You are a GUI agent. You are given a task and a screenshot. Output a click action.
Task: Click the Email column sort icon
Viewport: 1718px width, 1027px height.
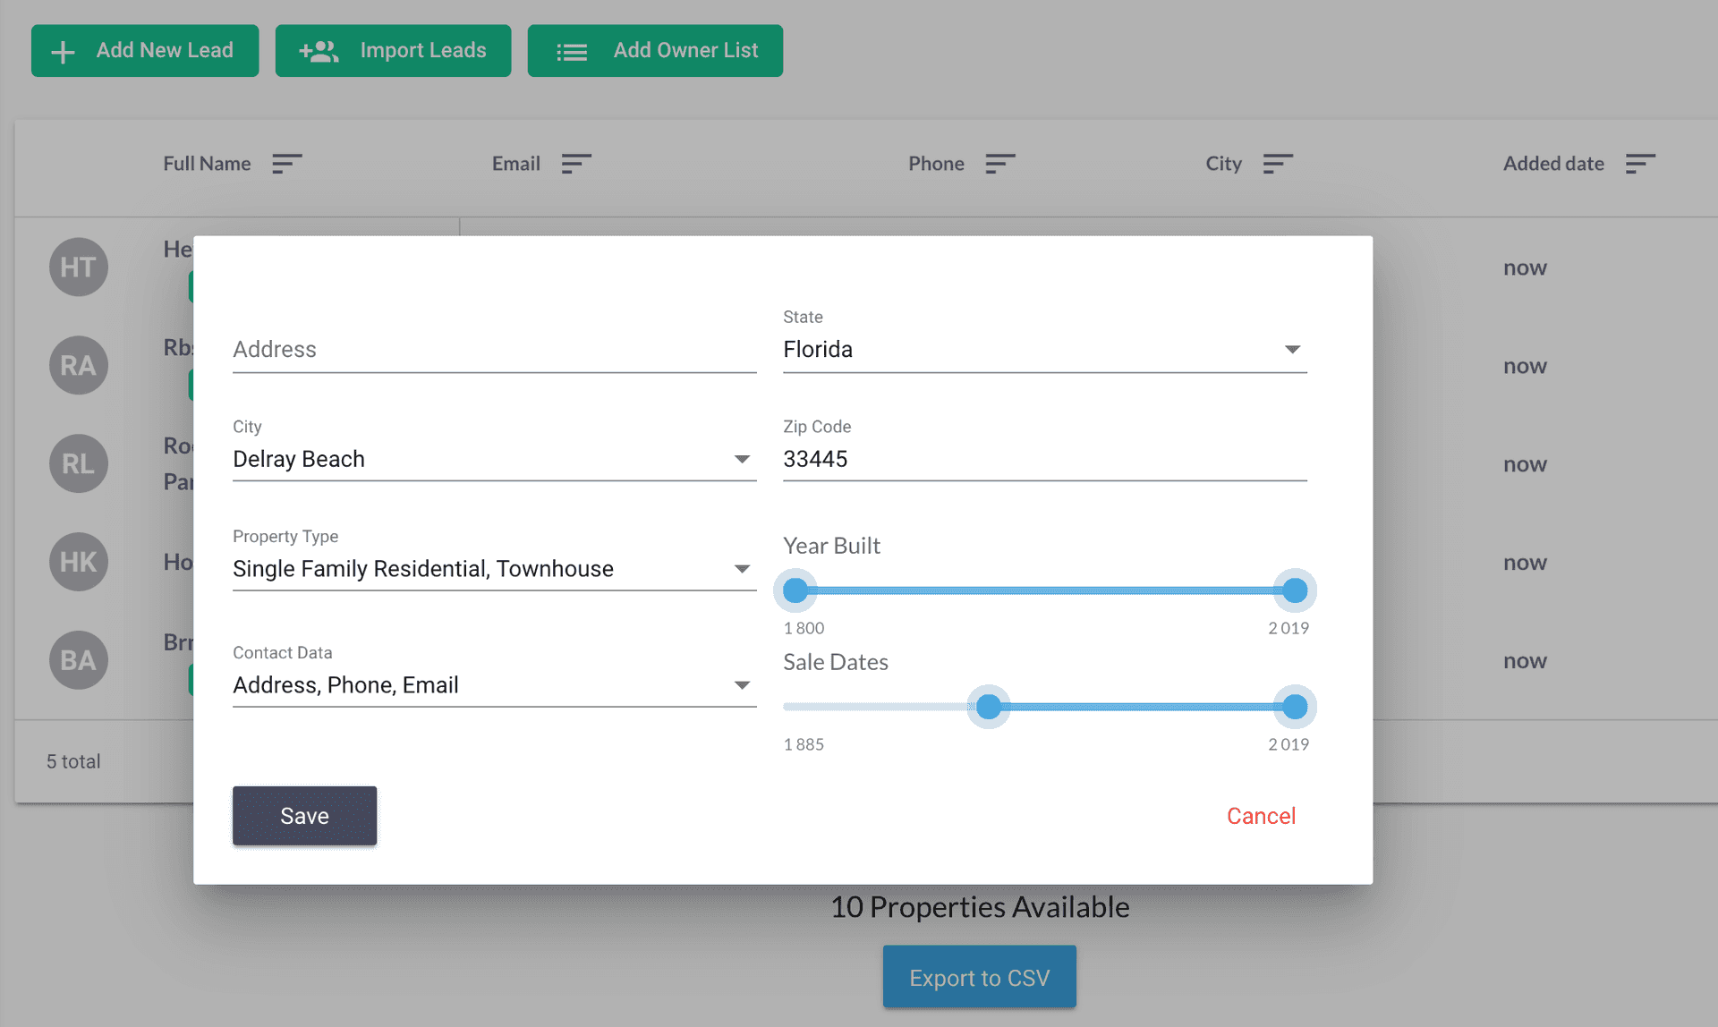[575, 164]
